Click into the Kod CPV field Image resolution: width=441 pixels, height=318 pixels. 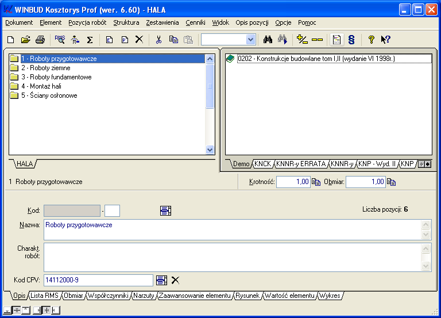click(98, 280)
